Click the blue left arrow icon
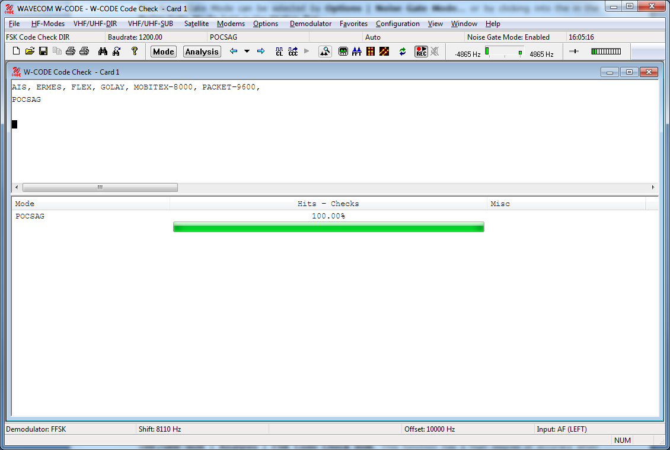This screenshot has width=670, height=450. (x=233, y=51)
